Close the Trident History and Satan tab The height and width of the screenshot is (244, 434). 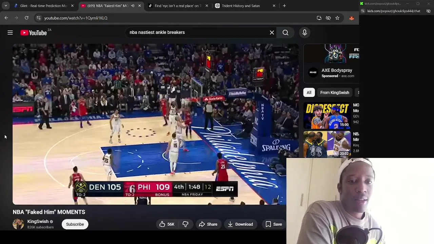pyautogui.click(x=274, y=6)
